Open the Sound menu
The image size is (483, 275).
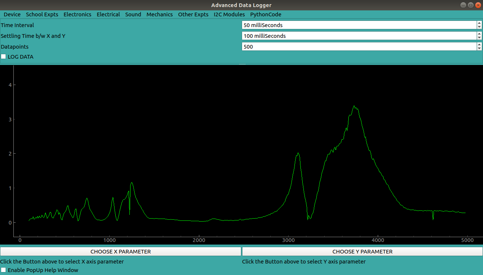click(x=133, y=14)
